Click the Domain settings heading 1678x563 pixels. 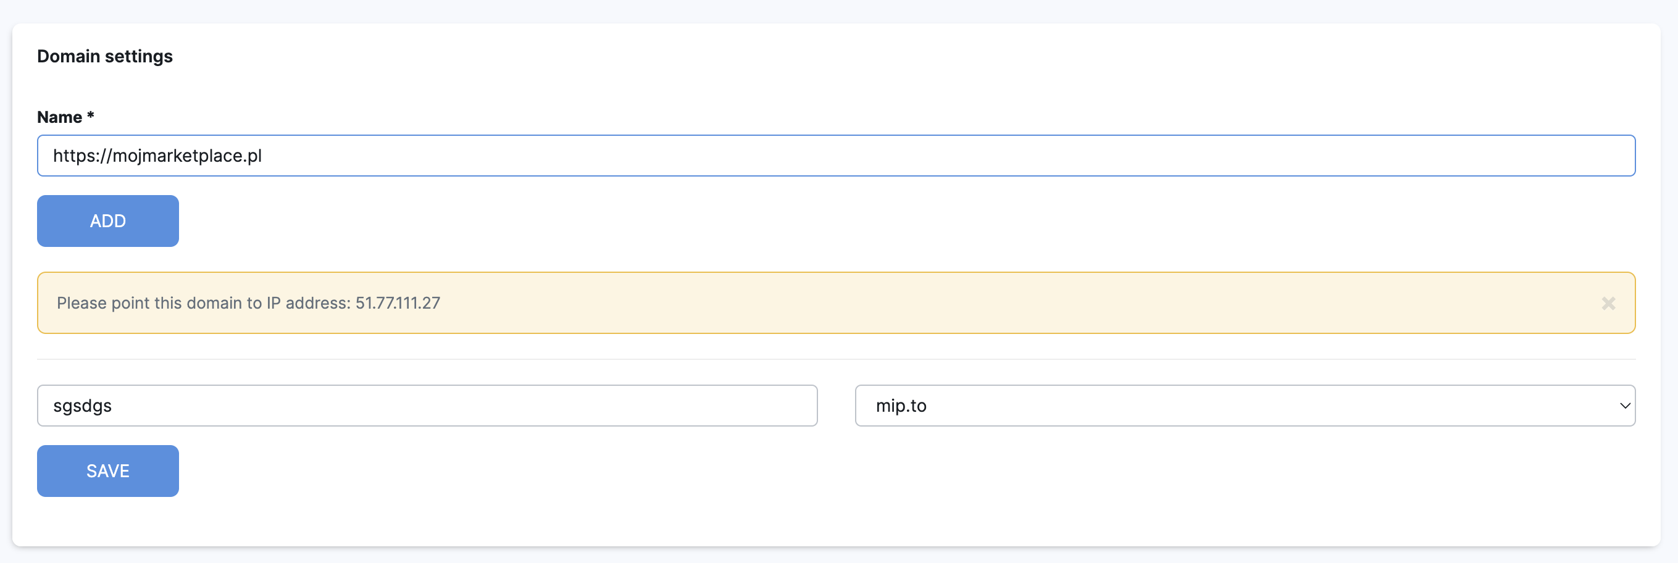tap(105, 56)
